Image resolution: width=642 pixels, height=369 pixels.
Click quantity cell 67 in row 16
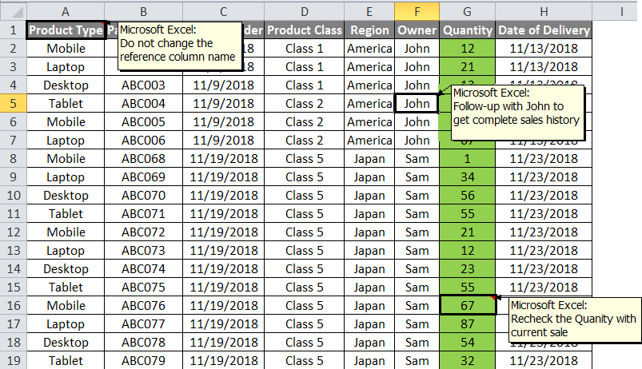pyautogui.click(x=467, y=306)
